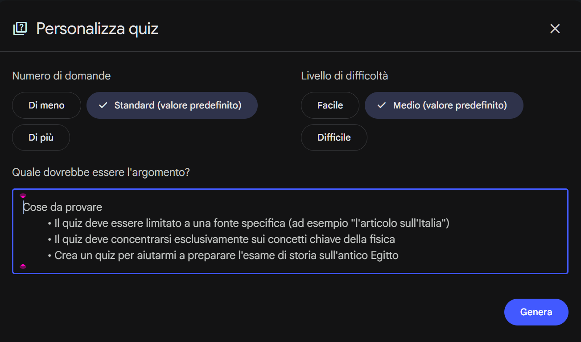Image resolution: width=581 pixels, height=342 pixels.
Task: Click the "Numero di domande" label
Action: 62,76
